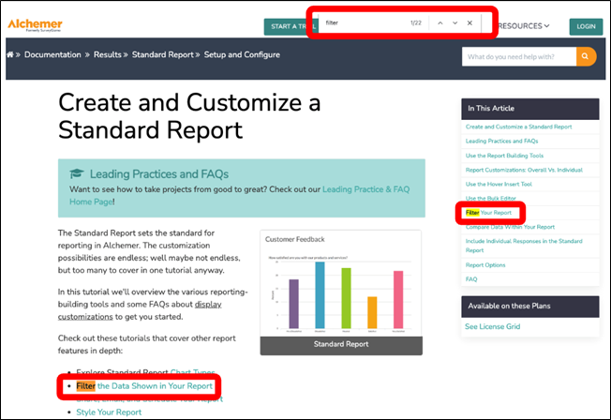Jump to Use the Hover Insert Tool section
Viewport: 611px width, 420px height.
499,184
